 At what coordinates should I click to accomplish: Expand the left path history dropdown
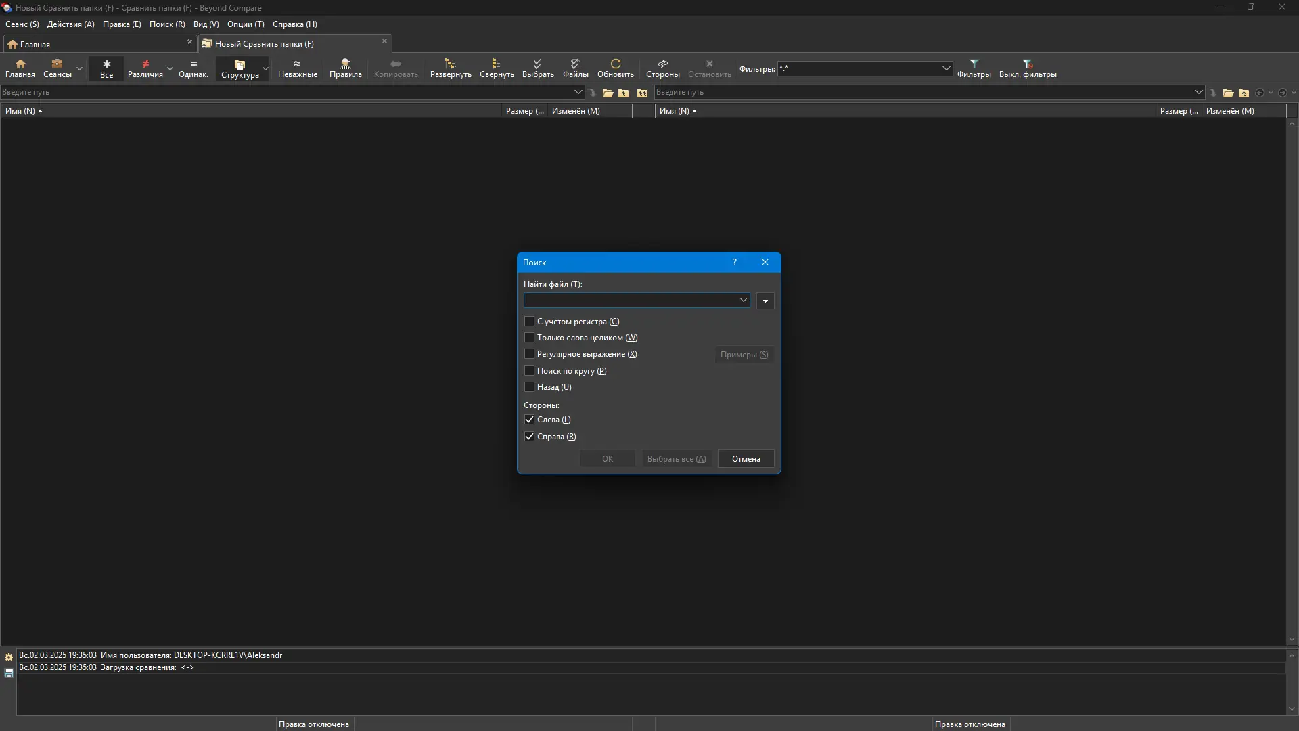coord(578,92)
